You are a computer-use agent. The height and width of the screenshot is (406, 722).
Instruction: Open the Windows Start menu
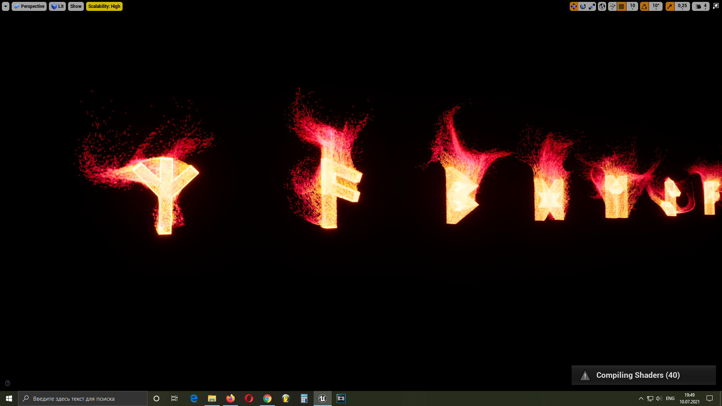pyautogui.click(x=9, y=398)
